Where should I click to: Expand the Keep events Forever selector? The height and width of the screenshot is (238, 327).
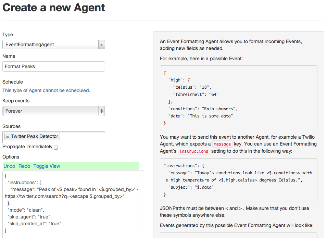pos(54,111)
